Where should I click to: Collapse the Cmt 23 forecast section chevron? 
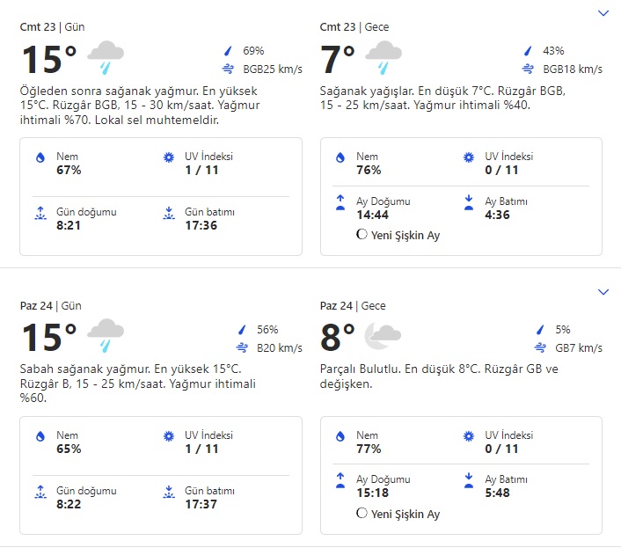603,13
